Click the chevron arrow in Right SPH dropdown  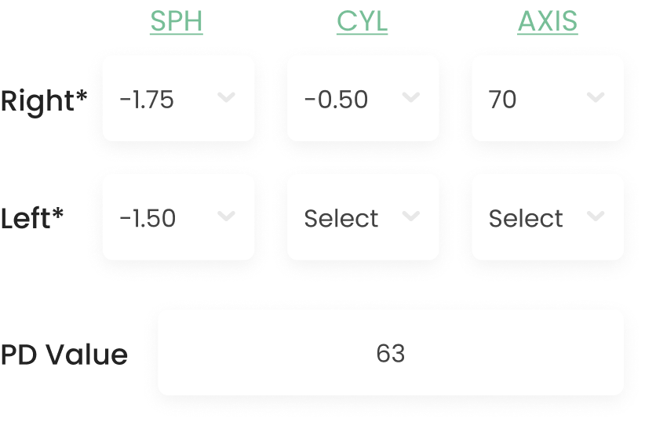226,97
